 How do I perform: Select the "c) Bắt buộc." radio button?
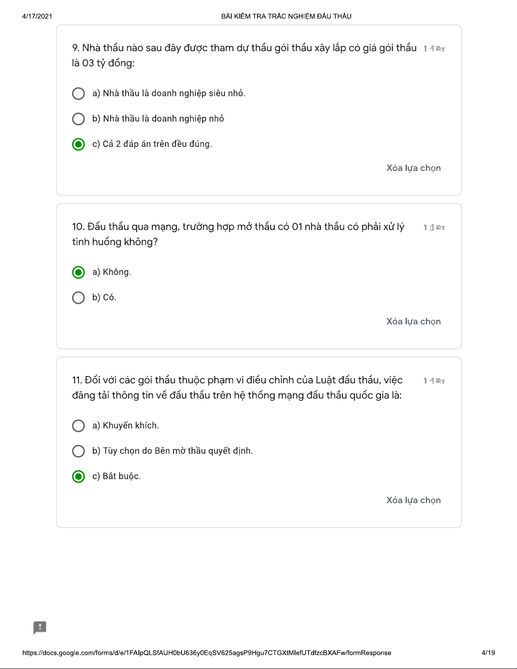point(78,476)
